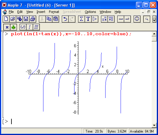Open an existing worksheet via the folder icon
Screen dimensions: 158x135
[x=13, y=19]
